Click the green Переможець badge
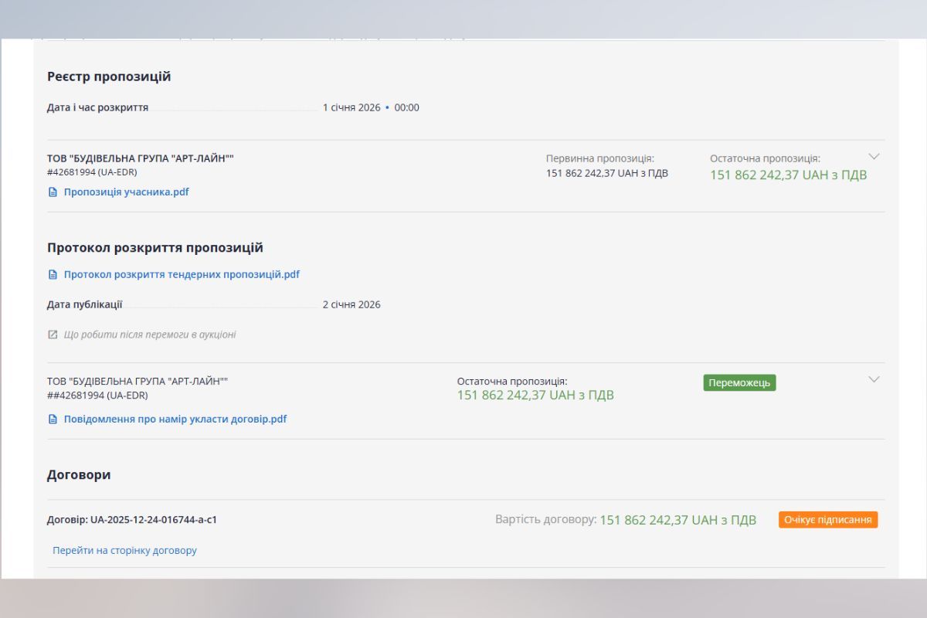 pyautogui.click(x=739, y=383)
